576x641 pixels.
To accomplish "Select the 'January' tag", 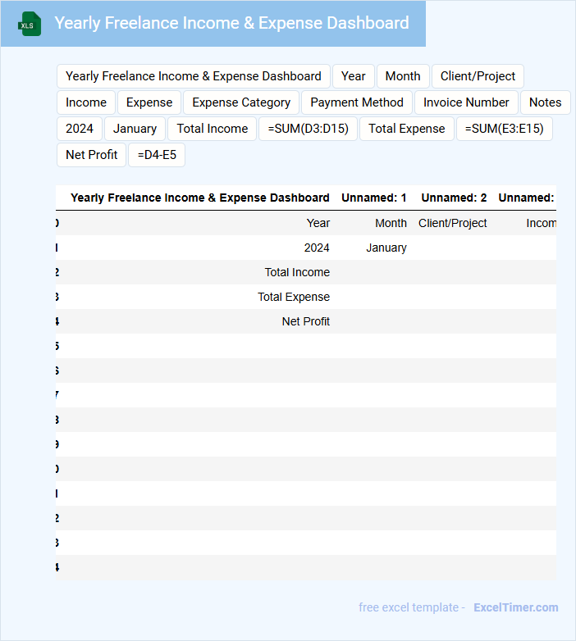I will coord(135,129).
